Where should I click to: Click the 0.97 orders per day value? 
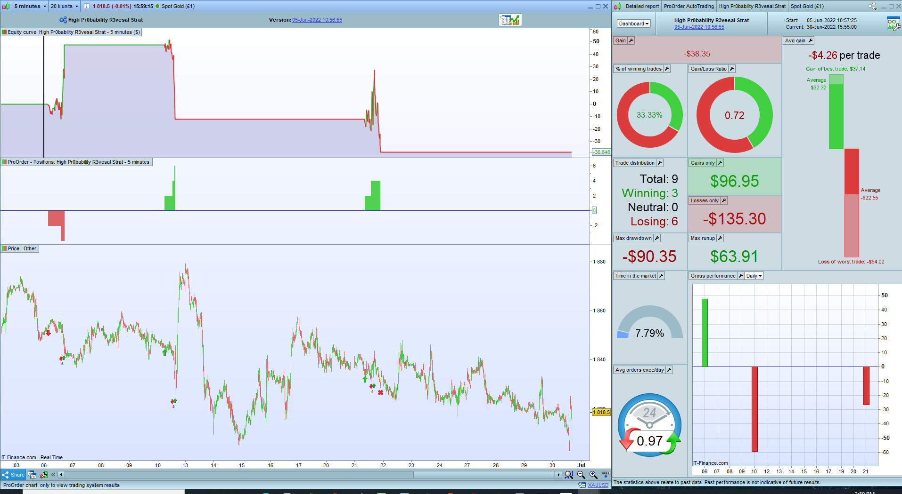coord(649,441)
